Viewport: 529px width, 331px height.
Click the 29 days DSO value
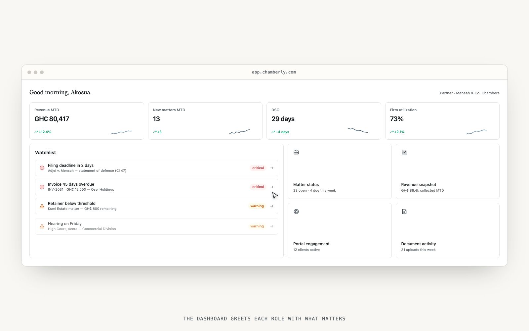[283, 119]
